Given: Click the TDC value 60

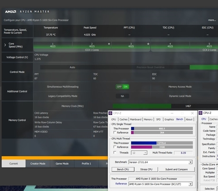Looking at the screenshot, I should click(x=95, y=79).
